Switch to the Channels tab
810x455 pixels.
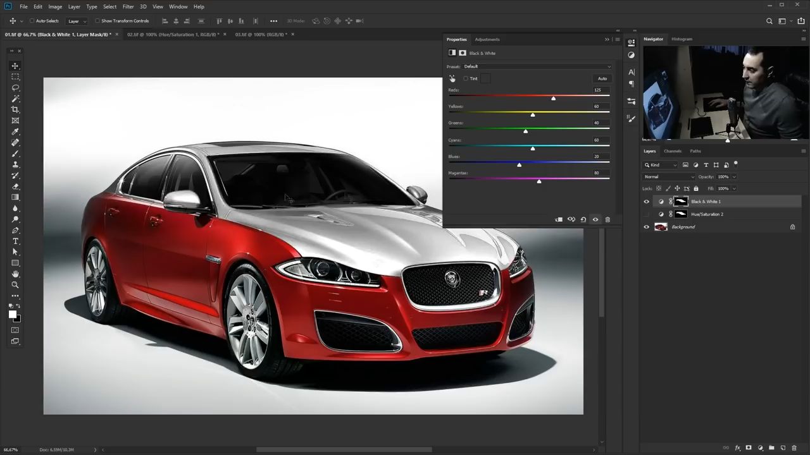(672, 151)
